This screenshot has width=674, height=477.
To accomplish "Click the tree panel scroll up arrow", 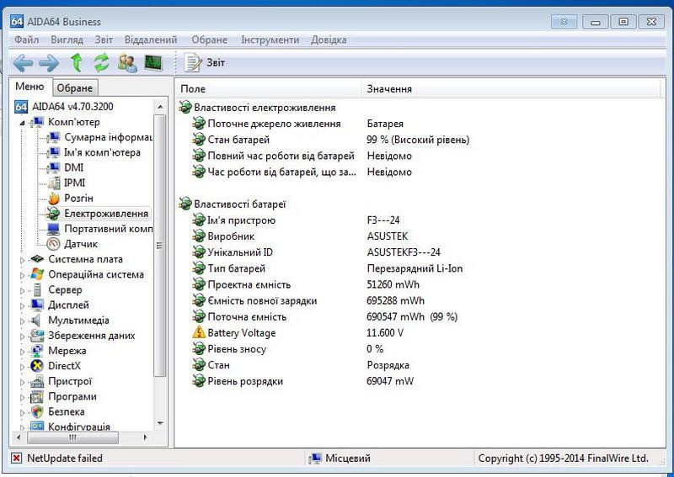I will pyautogui.click(x=160, y=107).
